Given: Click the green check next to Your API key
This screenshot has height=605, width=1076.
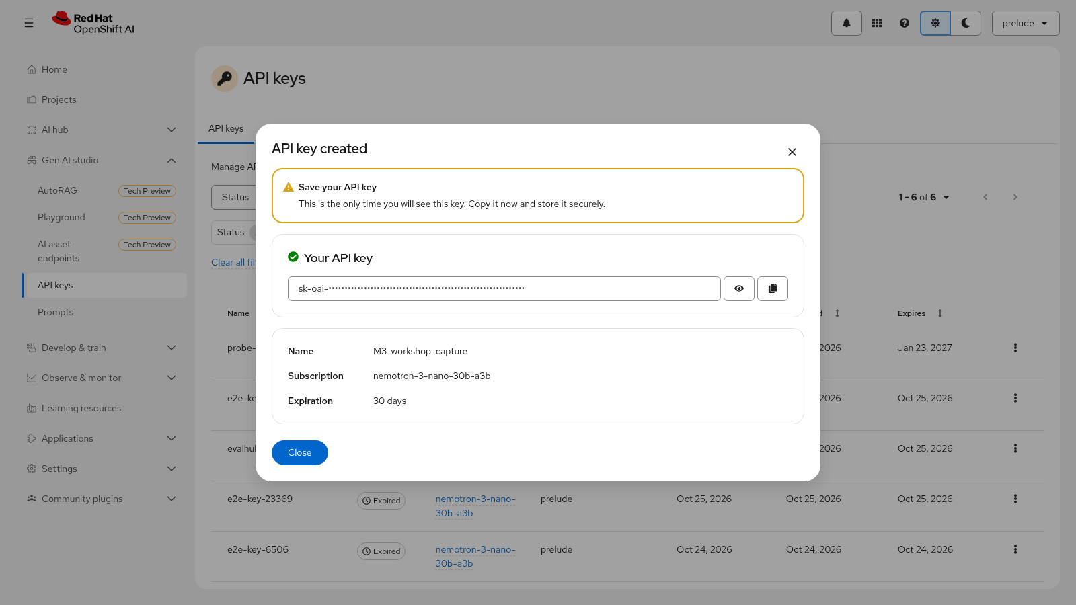Looking at the screenshot, I should coord(293,257).
